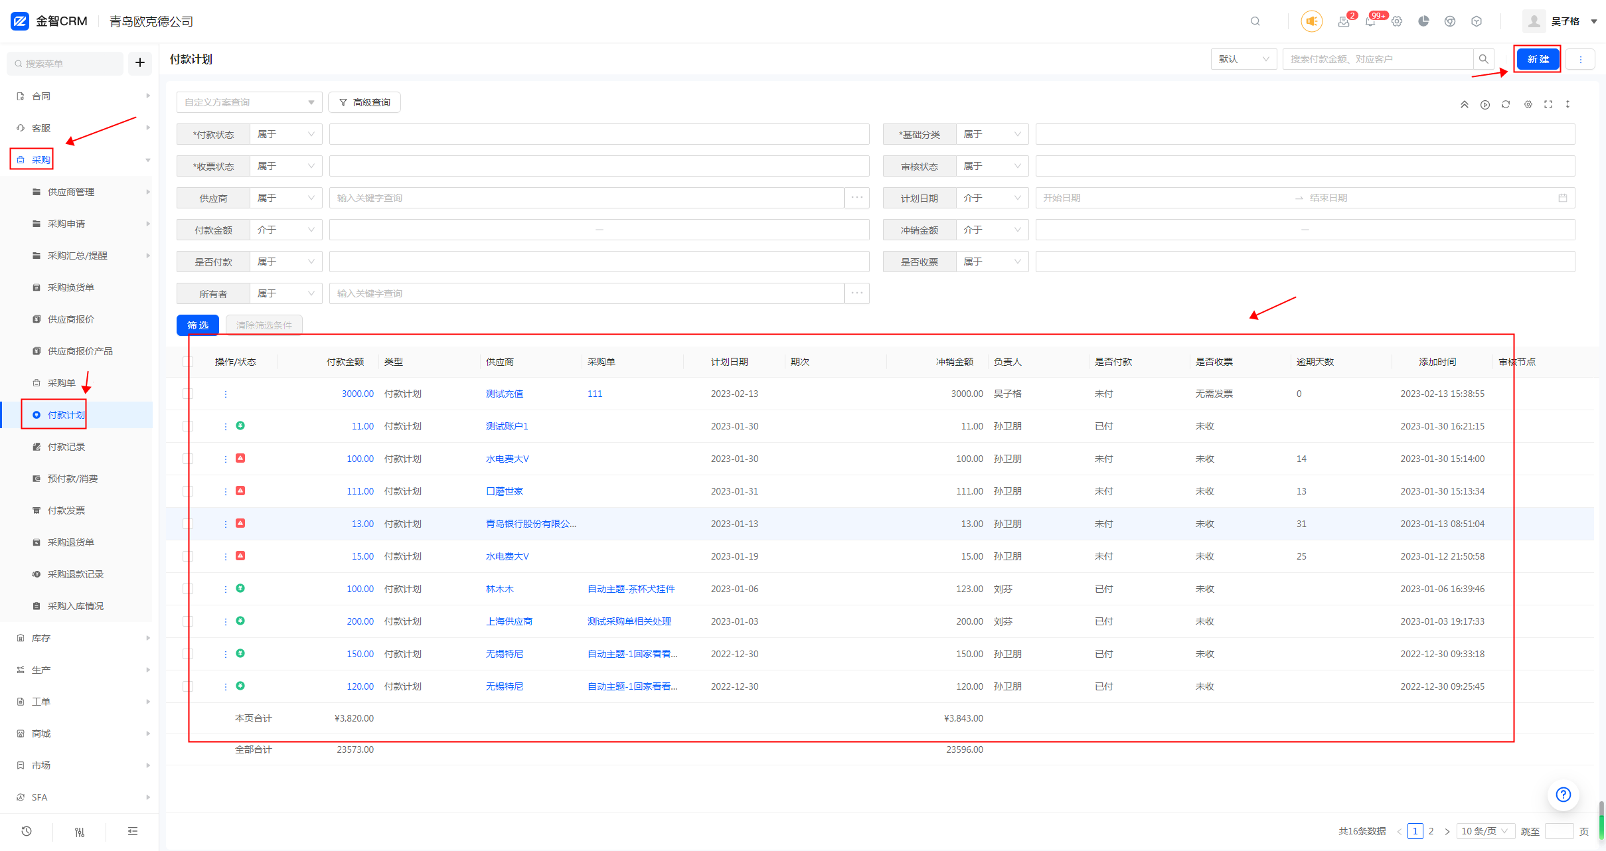Check the 青岛银行股份有限公 row
The height and width of the screenshot is (851, 1606).
(188, 524)
